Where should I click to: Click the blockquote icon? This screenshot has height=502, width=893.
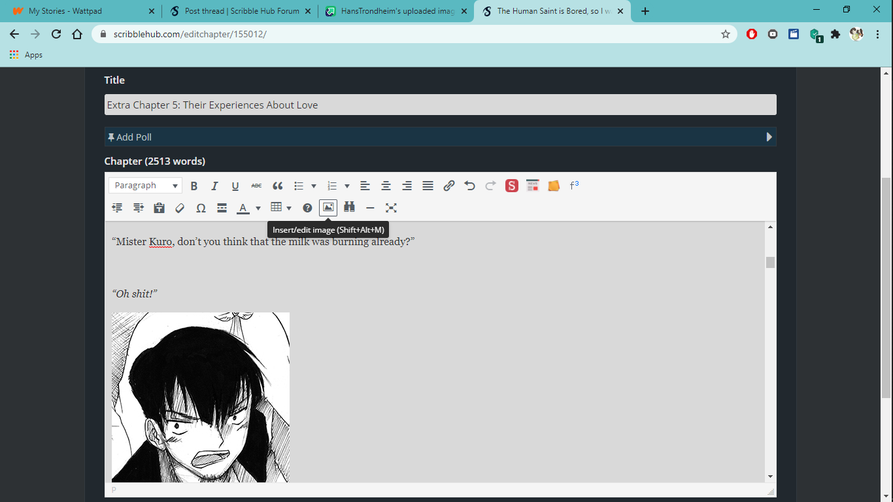tap(277, 186)
